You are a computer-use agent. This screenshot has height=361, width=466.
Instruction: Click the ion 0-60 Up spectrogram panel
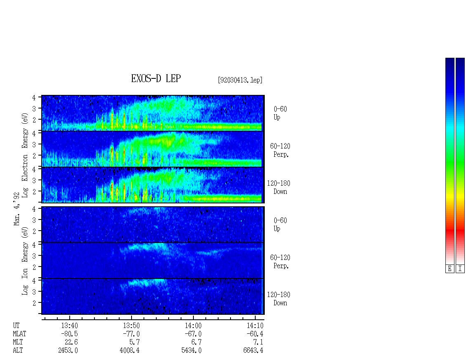pos(153,224)
